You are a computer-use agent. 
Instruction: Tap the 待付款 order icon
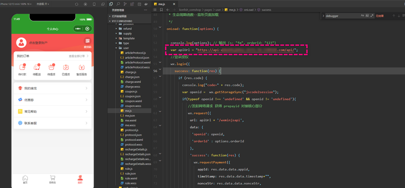pyautogui.click(x=22, y=67)
